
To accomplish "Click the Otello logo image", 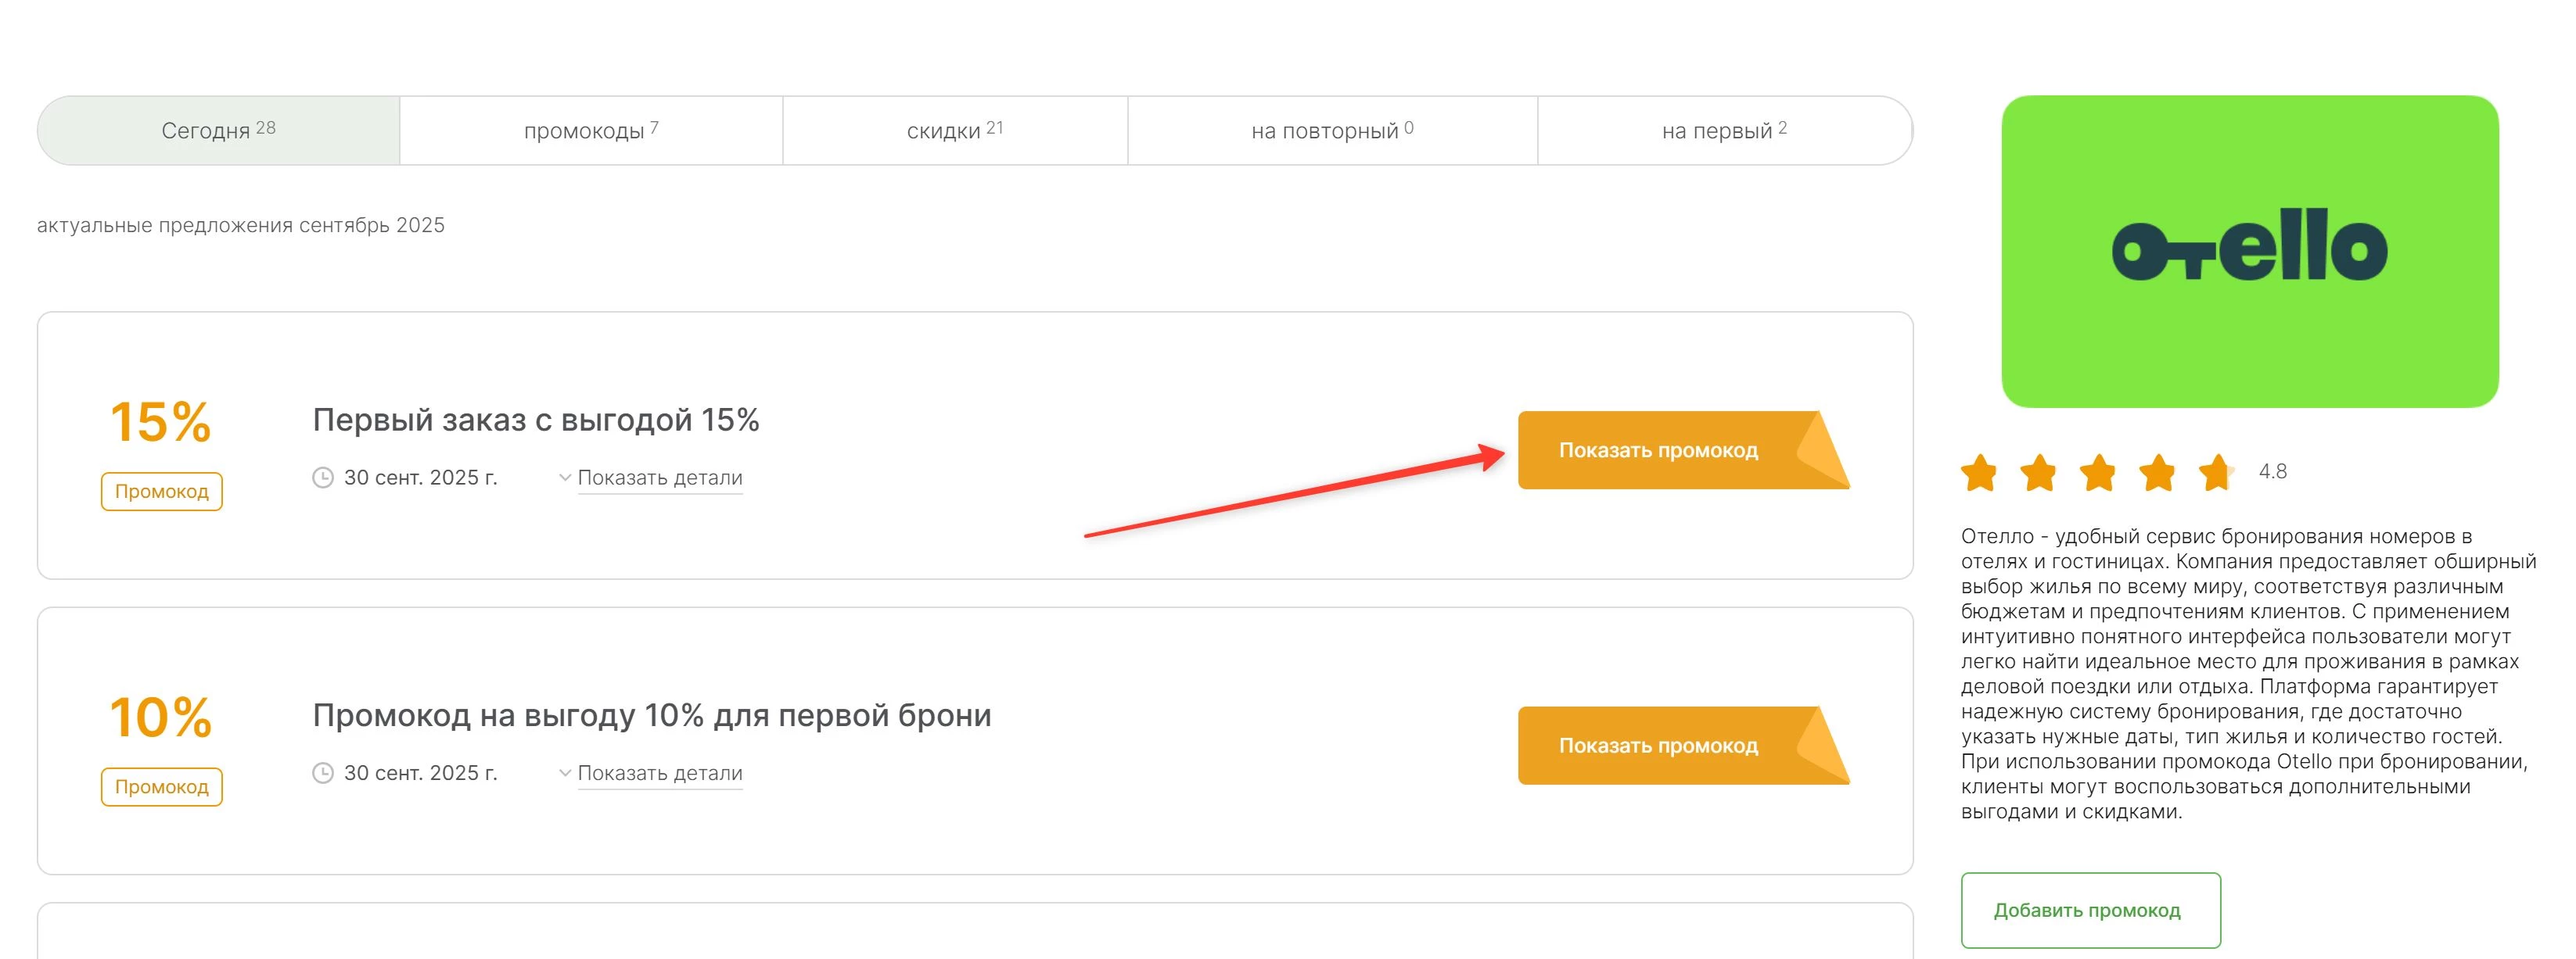I will tap(2249, 251).
